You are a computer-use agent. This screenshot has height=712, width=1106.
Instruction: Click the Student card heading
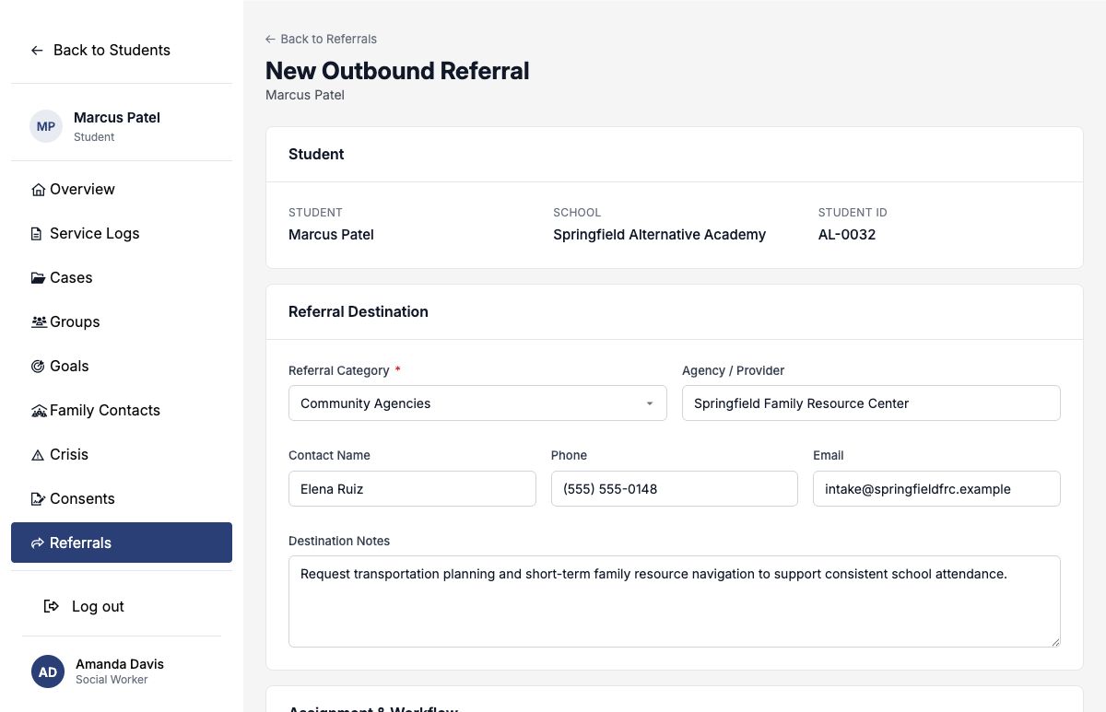pos(316,155)
